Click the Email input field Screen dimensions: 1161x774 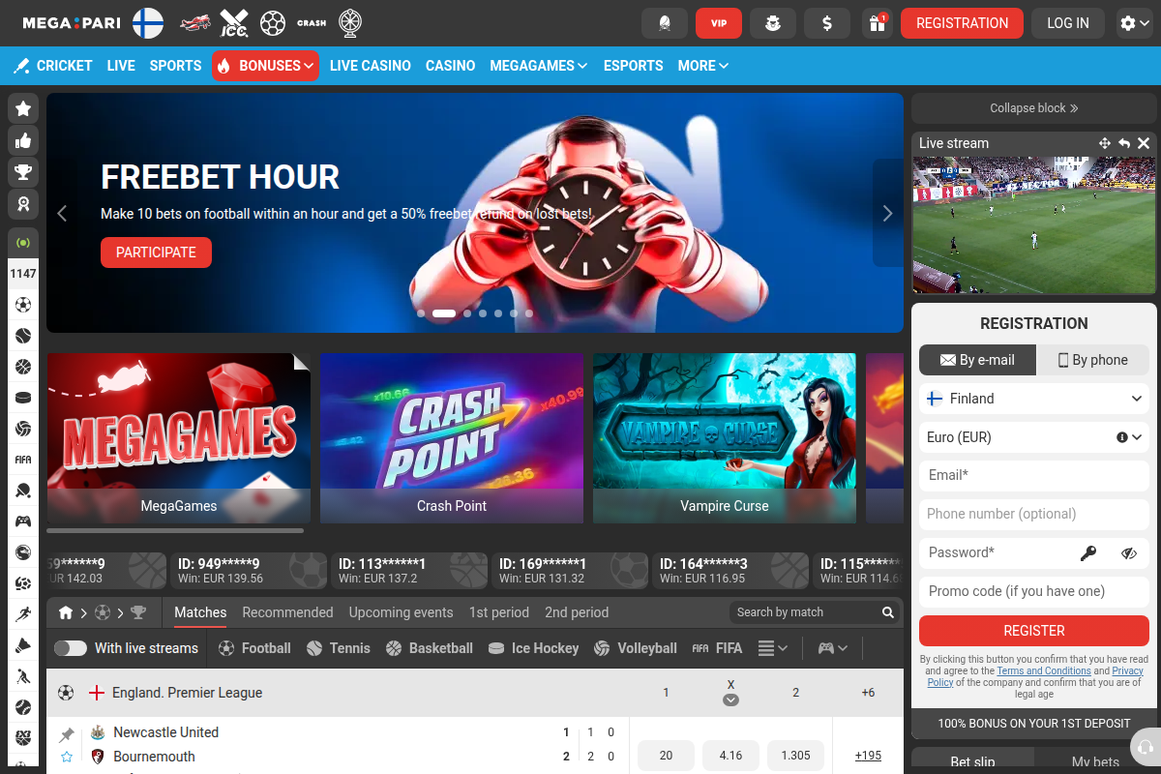click(x=1034, y=476)
